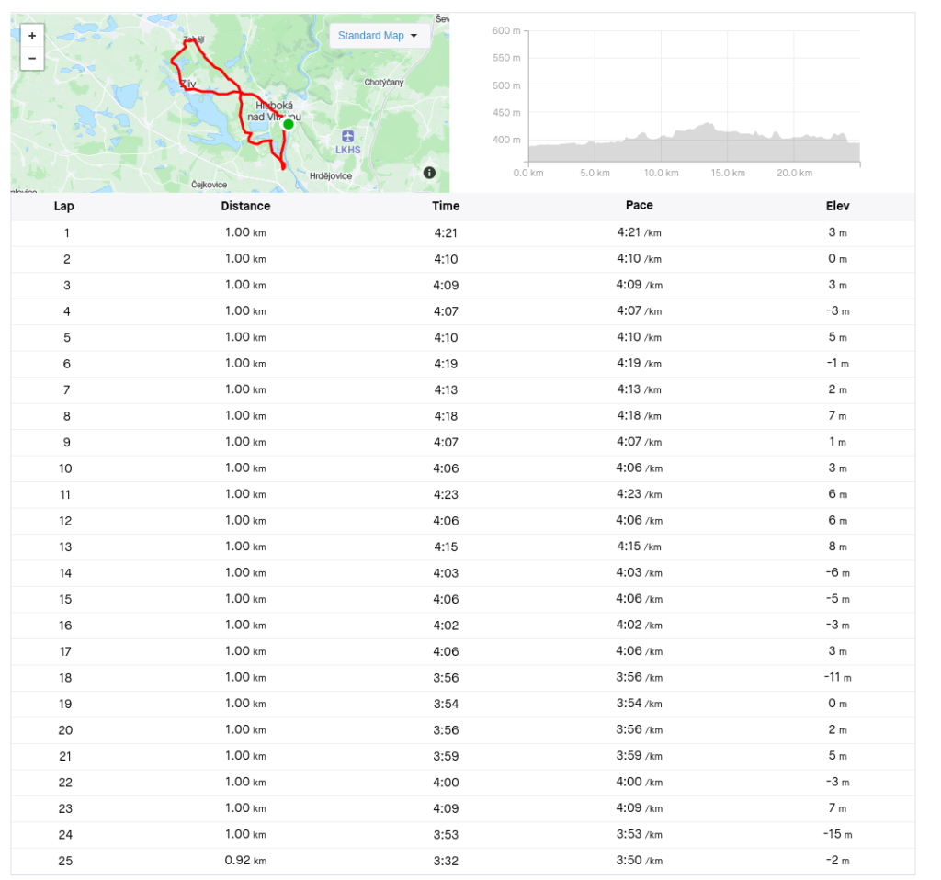Open the map info attribution icon
This screenshot has width=941, height=880.
pos(430,173)
